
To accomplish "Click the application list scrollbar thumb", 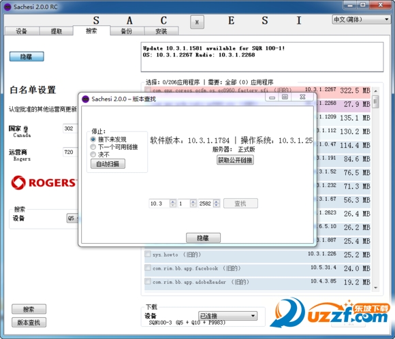I will [376, 101].
